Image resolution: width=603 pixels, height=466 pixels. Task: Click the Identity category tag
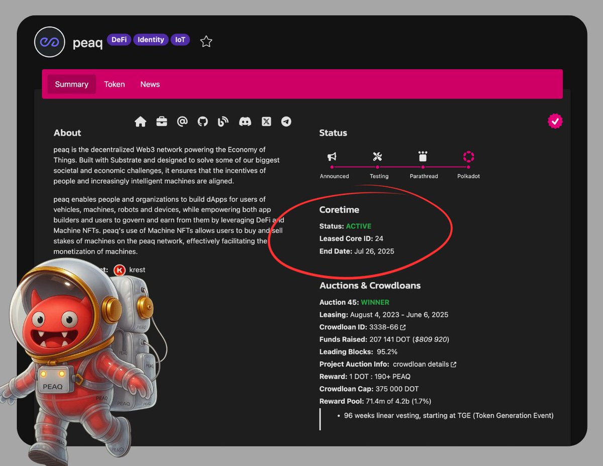[151, 40]
